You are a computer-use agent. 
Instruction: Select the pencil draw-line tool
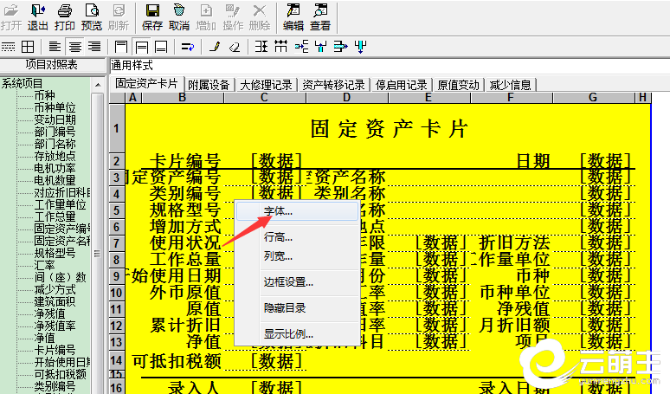point(215,46)
